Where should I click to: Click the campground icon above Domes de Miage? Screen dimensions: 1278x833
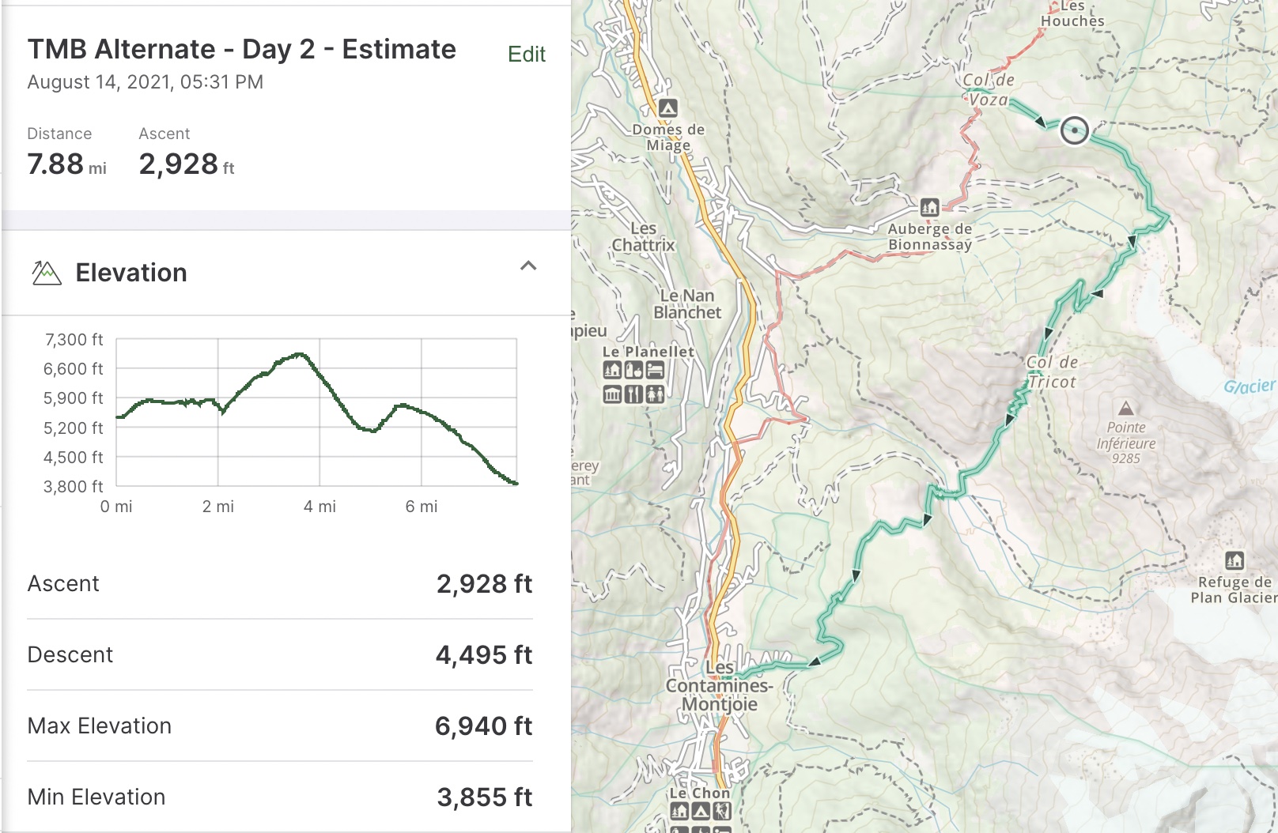[668, 107]
